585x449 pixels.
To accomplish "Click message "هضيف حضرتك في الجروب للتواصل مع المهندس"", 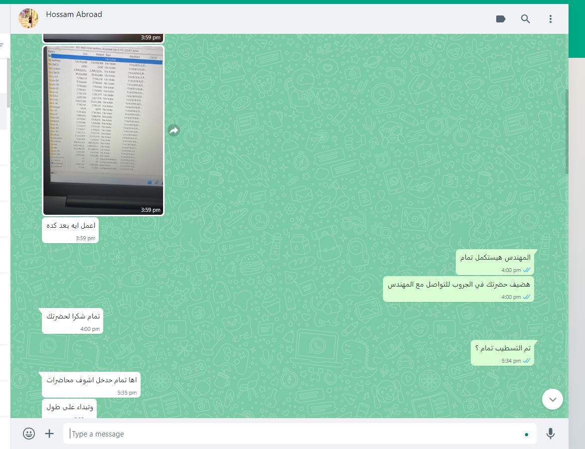I will click(x=458, y=289).
